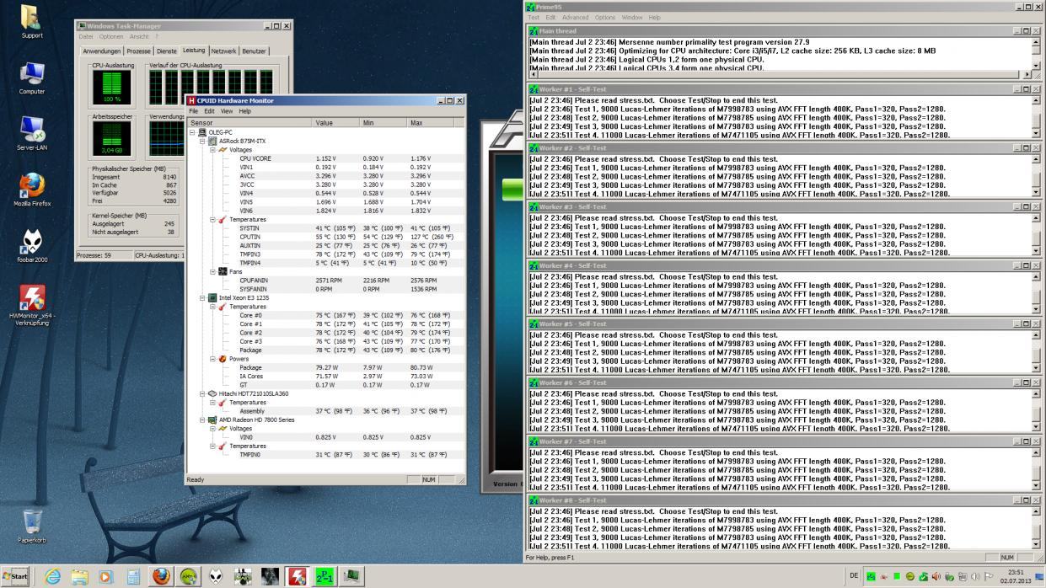Open Windows Explorer folder in taskbar
The width and height of the screenshot is (1046, 588).
pos(79,577)
